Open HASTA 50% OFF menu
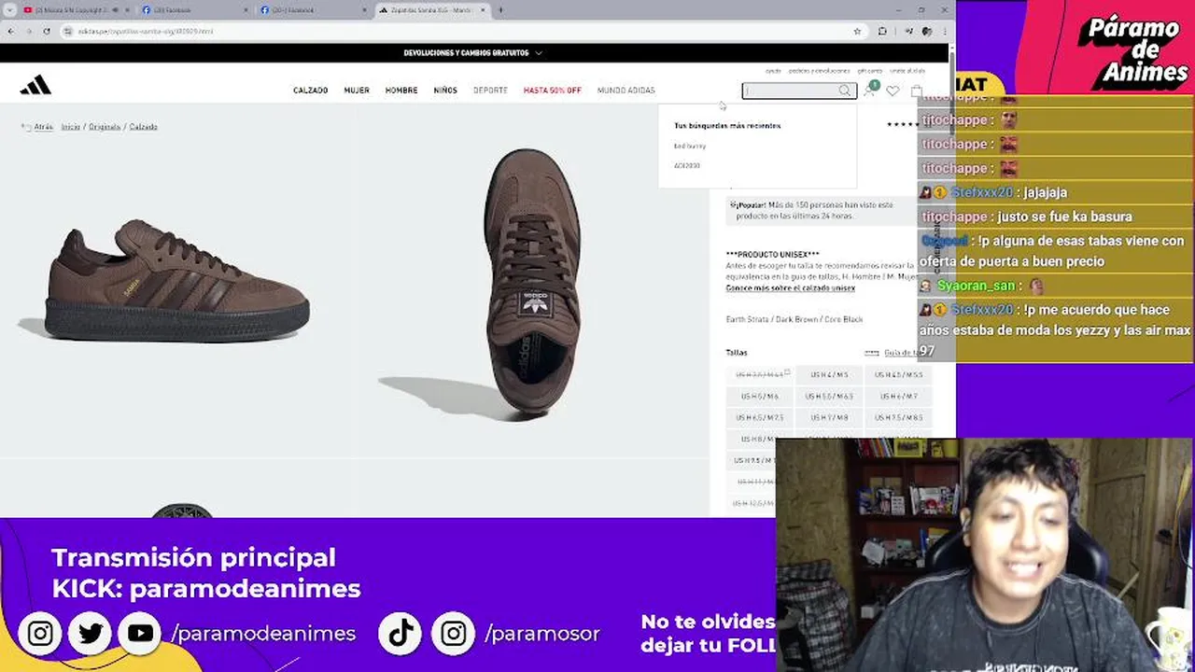 pos(552,91)
